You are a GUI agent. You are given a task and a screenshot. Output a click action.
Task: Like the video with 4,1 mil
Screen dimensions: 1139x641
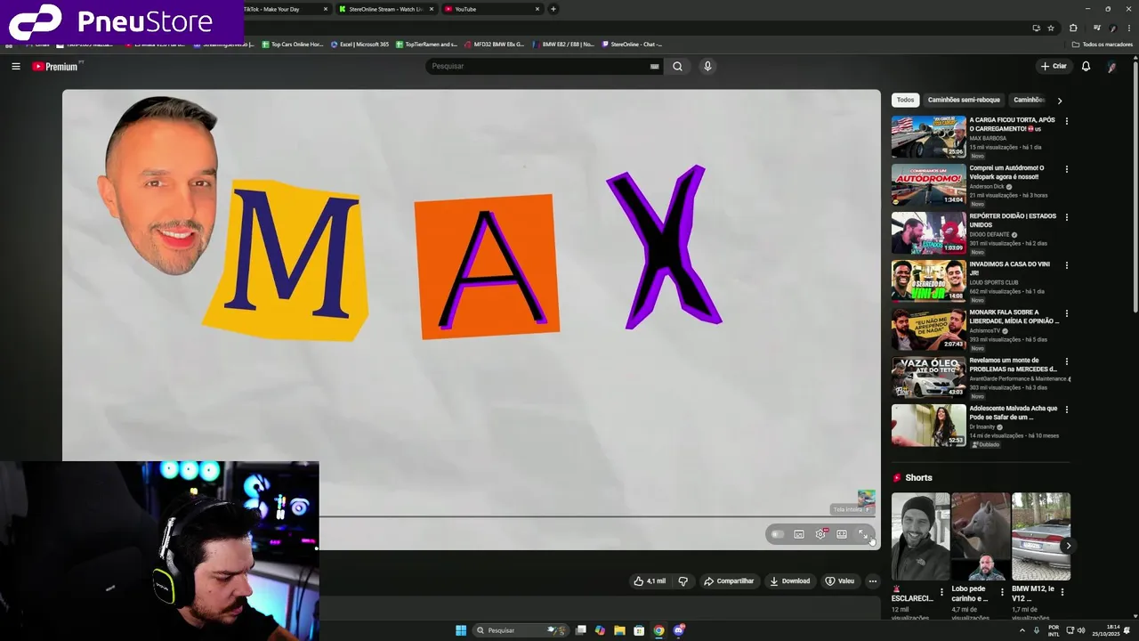[650, 581]
